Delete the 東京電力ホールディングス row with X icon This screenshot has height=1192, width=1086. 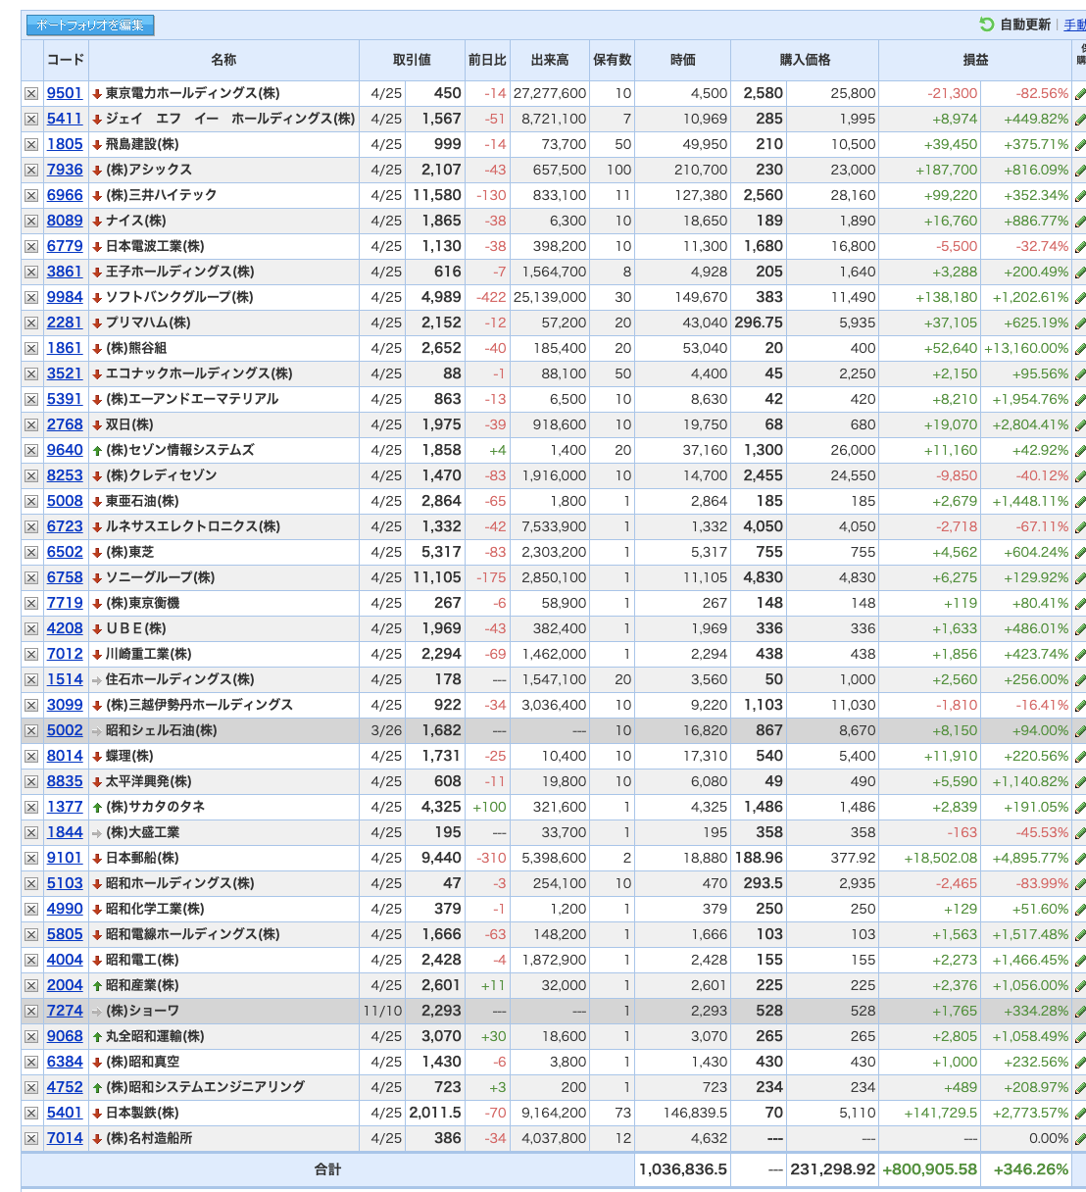(31, 93)
